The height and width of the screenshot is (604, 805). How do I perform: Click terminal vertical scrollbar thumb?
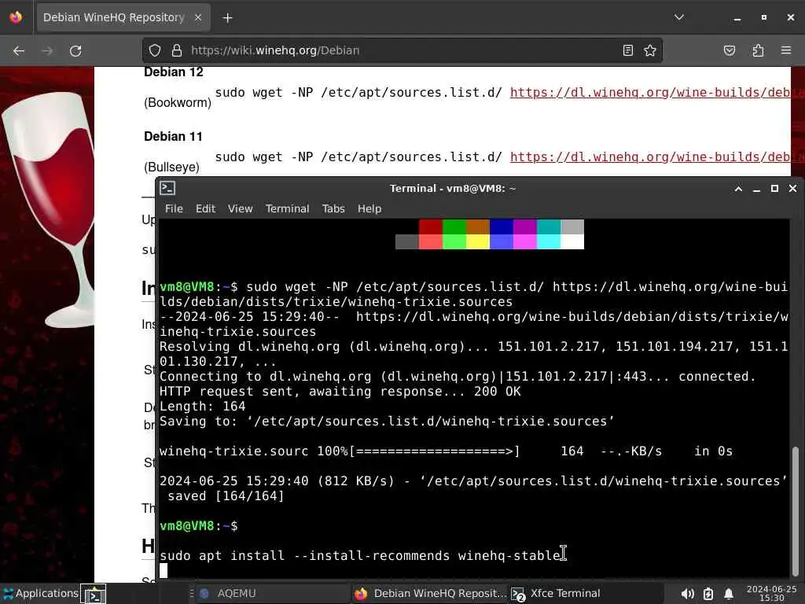coord(796,511)
